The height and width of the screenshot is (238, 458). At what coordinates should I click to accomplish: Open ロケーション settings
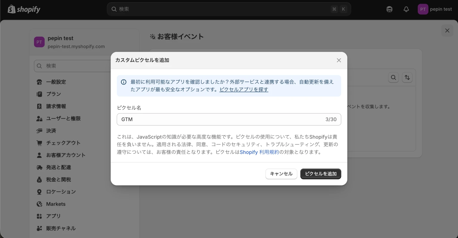tap(61, 192)
